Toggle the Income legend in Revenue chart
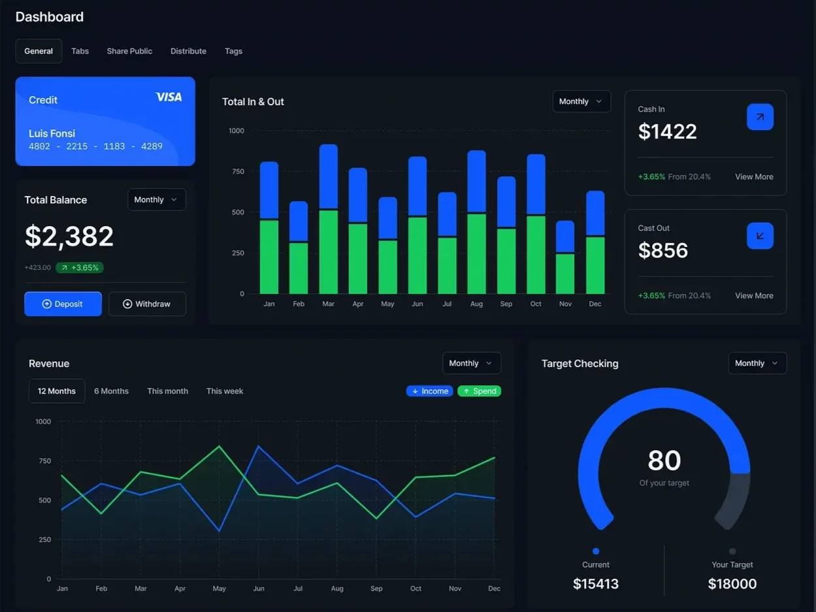This screenshot has height=612, width=816. [x=429, y=391]
